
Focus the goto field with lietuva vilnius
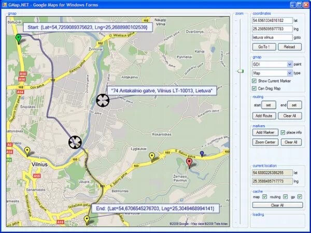point(272,37)
